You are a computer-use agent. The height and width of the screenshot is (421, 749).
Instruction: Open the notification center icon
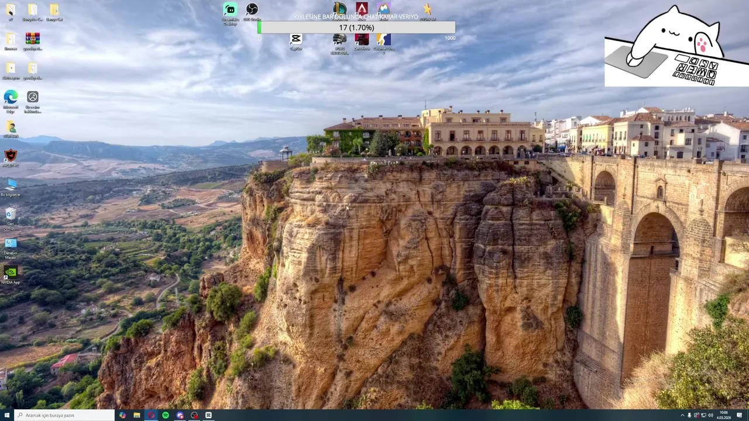point(739,415)
